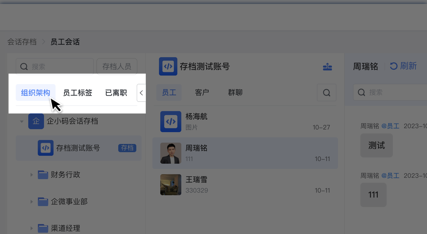Click the 存档测试账号 code avatar in tree
Viewport: 427px width, 234px height.
[46, 148]
